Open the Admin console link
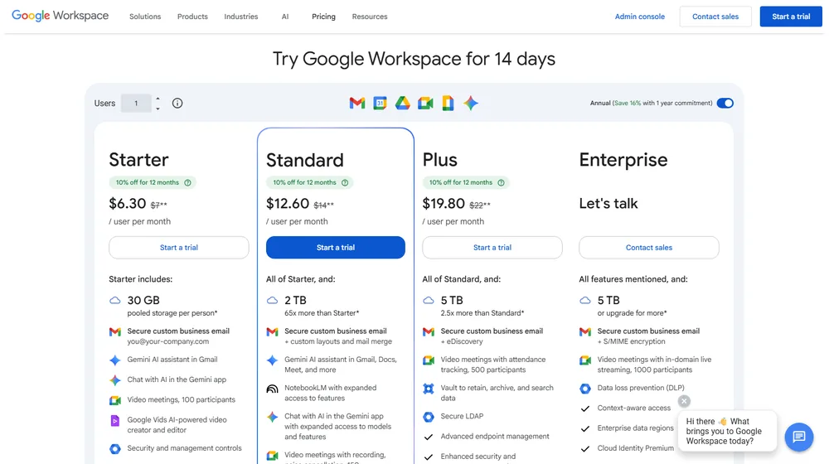Screen dimensions: 829x464 tap(640, 17)
